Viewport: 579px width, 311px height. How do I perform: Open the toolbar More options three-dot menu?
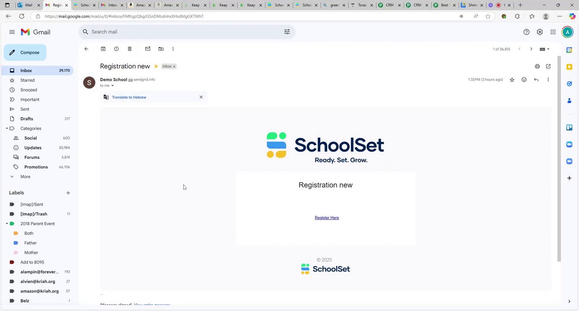click(x=173, y=49)
